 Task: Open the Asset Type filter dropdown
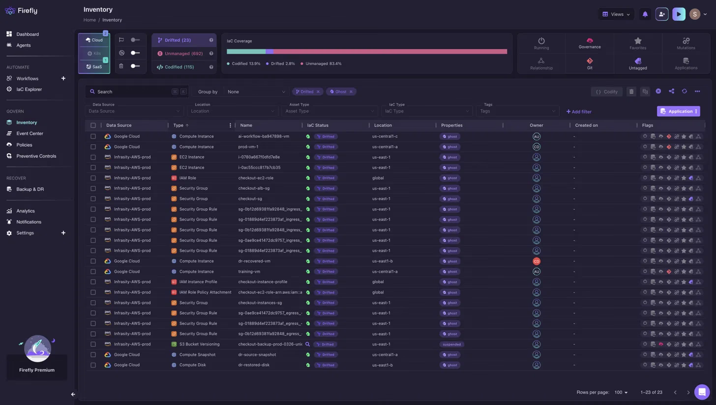(x=329, y=111)
